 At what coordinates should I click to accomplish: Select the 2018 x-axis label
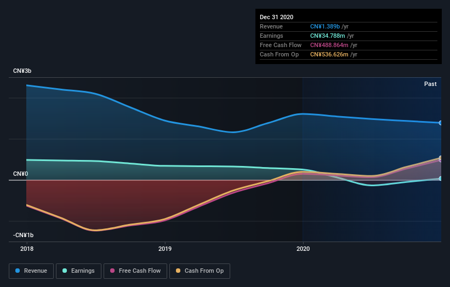point(27,249)
